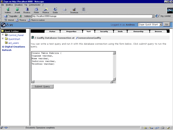The image size is (173, 130).
Task: Click the address URL field
Action: pyautogui.click(x=92, y=16)
